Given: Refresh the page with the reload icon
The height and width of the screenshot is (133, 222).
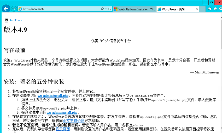Looking at the screenshot, I should (x=110, y=9).
